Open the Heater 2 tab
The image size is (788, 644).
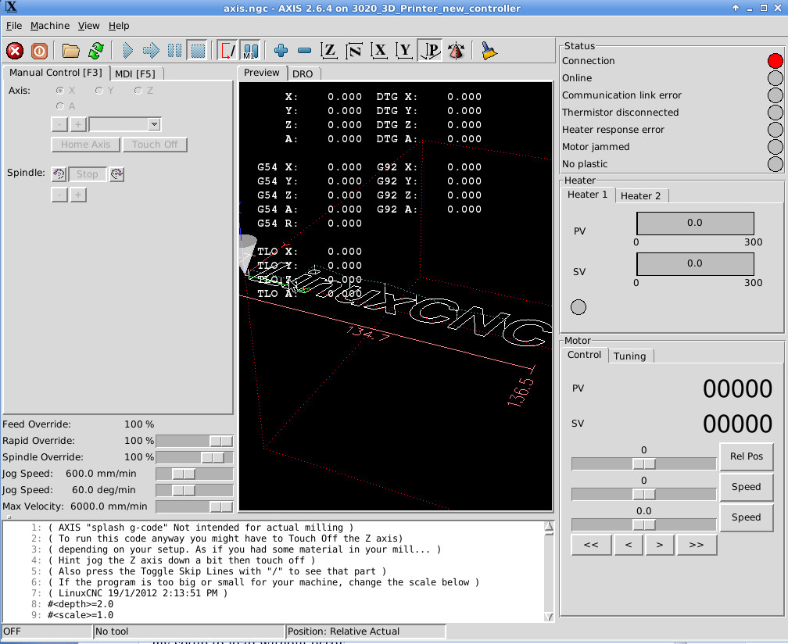(640, 195)
